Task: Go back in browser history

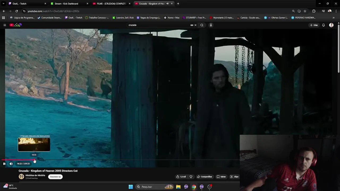Action: (x=4, y=11)
